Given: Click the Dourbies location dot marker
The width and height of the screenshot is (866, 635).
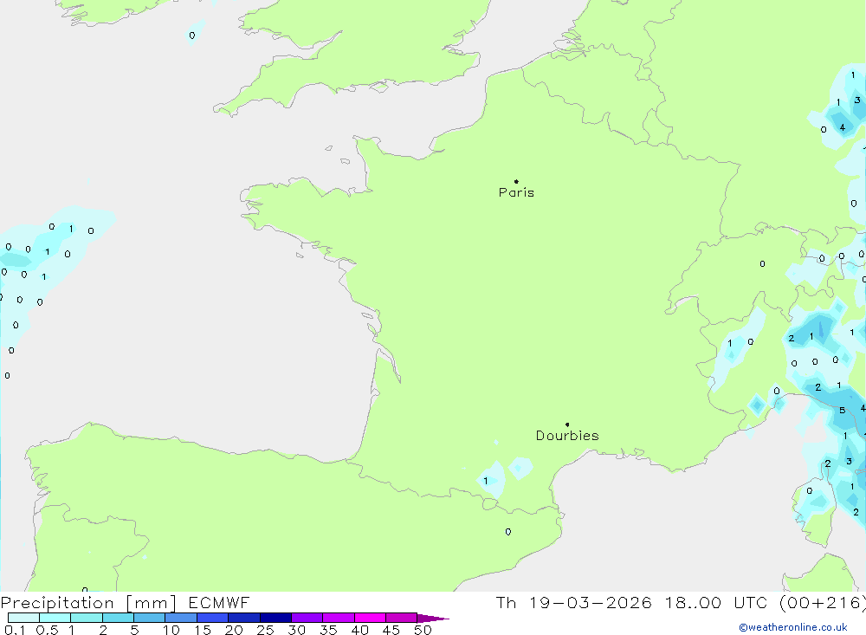Looking at the screenshot, I should [567, 424].
